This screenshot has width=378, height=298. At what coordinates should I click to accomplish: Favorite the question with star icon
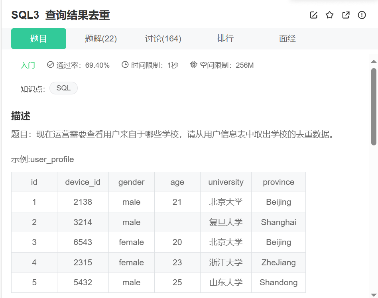[x=329, y=15]
